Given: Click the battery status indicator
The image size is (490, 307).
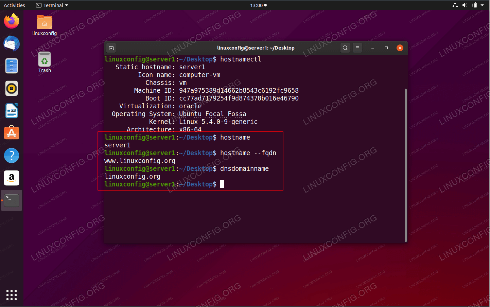Looking at the screenshot, I should [x=474, y=5].
